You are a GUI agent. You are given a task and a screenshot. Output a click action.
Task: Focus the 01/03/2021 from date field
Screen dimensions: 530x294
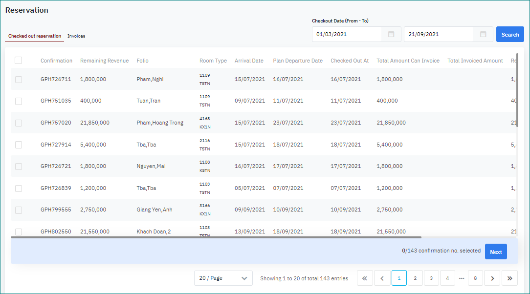(347, 34)
